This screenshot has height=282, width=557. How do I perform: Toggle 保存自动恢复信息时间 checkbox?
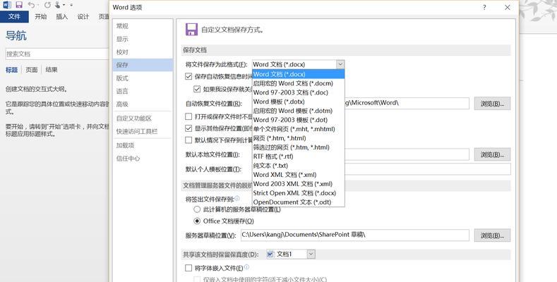188,76
